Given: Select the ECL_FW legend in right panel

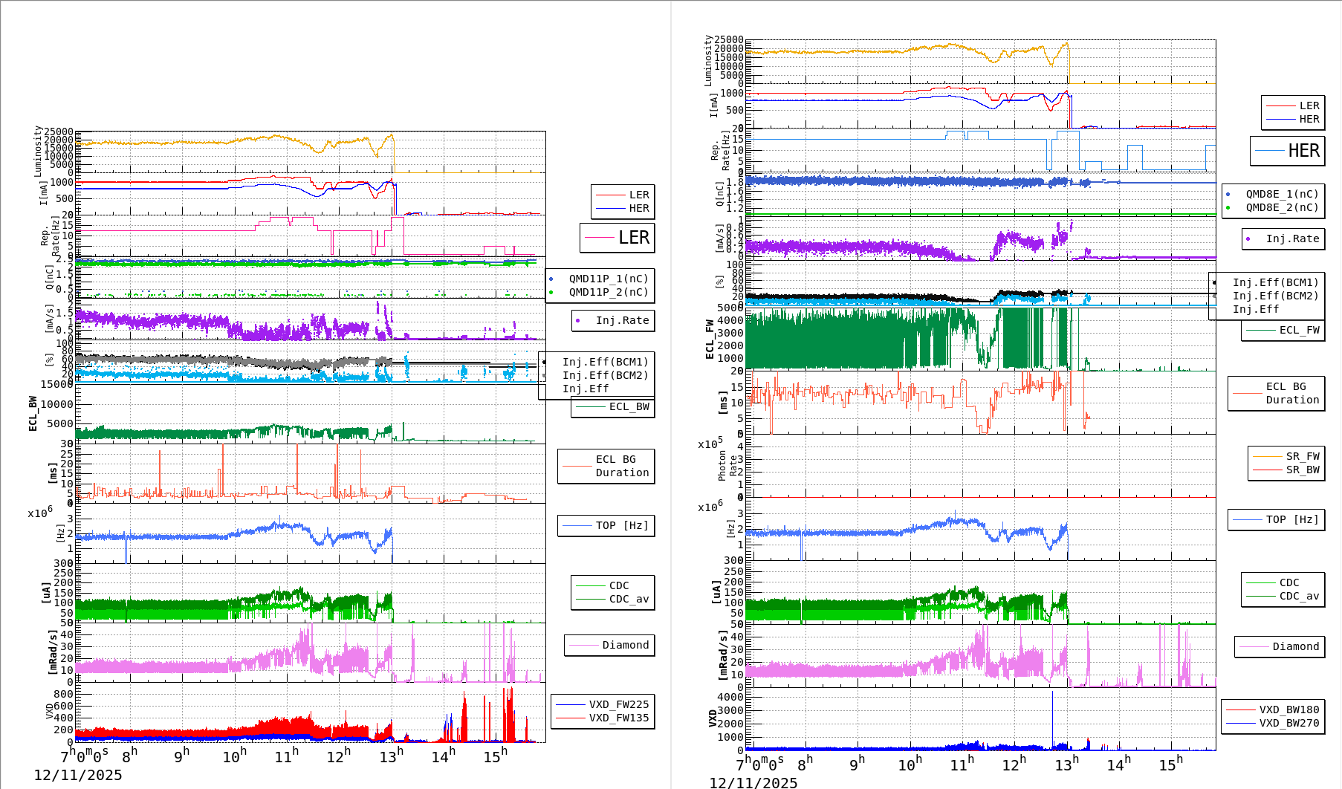Looking at the screenshot, I should click(1299, 330).
